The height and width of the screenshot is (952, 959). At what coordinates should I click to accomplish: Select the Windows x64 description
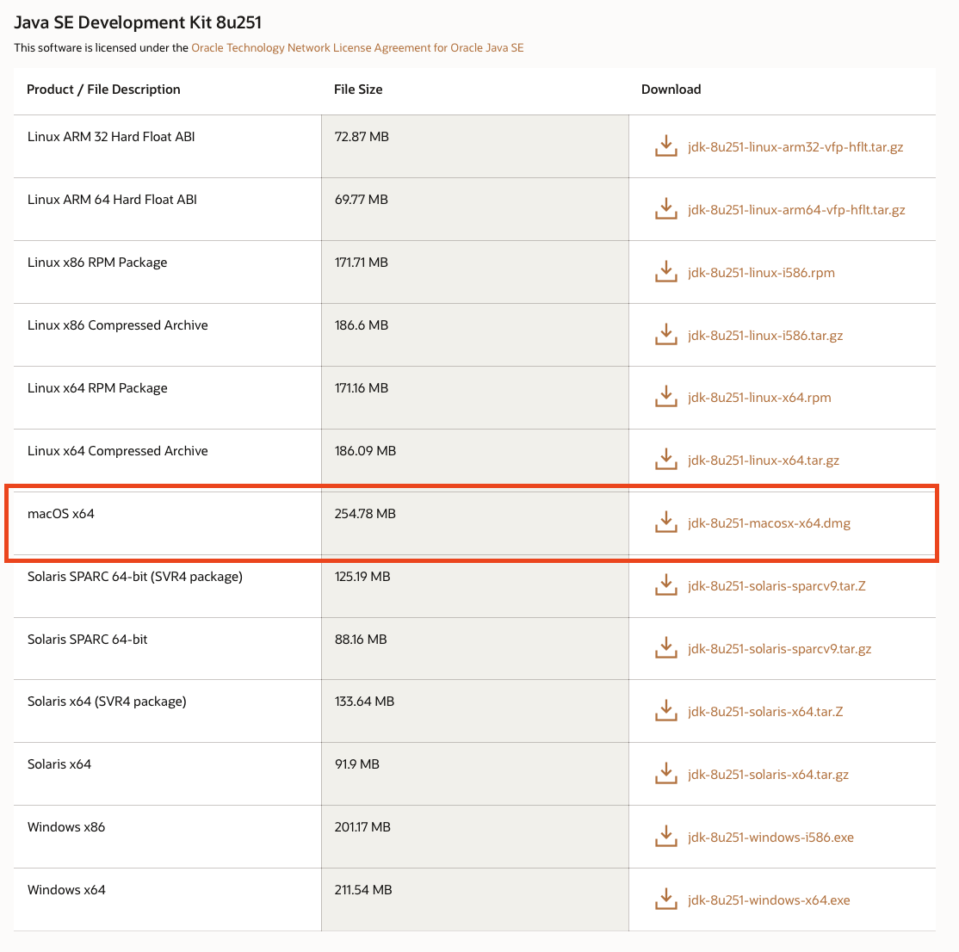coord(66,890)
